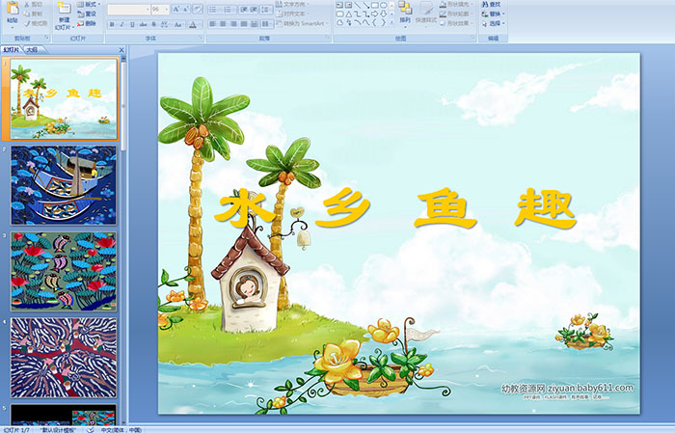
Task: Click the Font Color (A) button
Action: (193, 24)
